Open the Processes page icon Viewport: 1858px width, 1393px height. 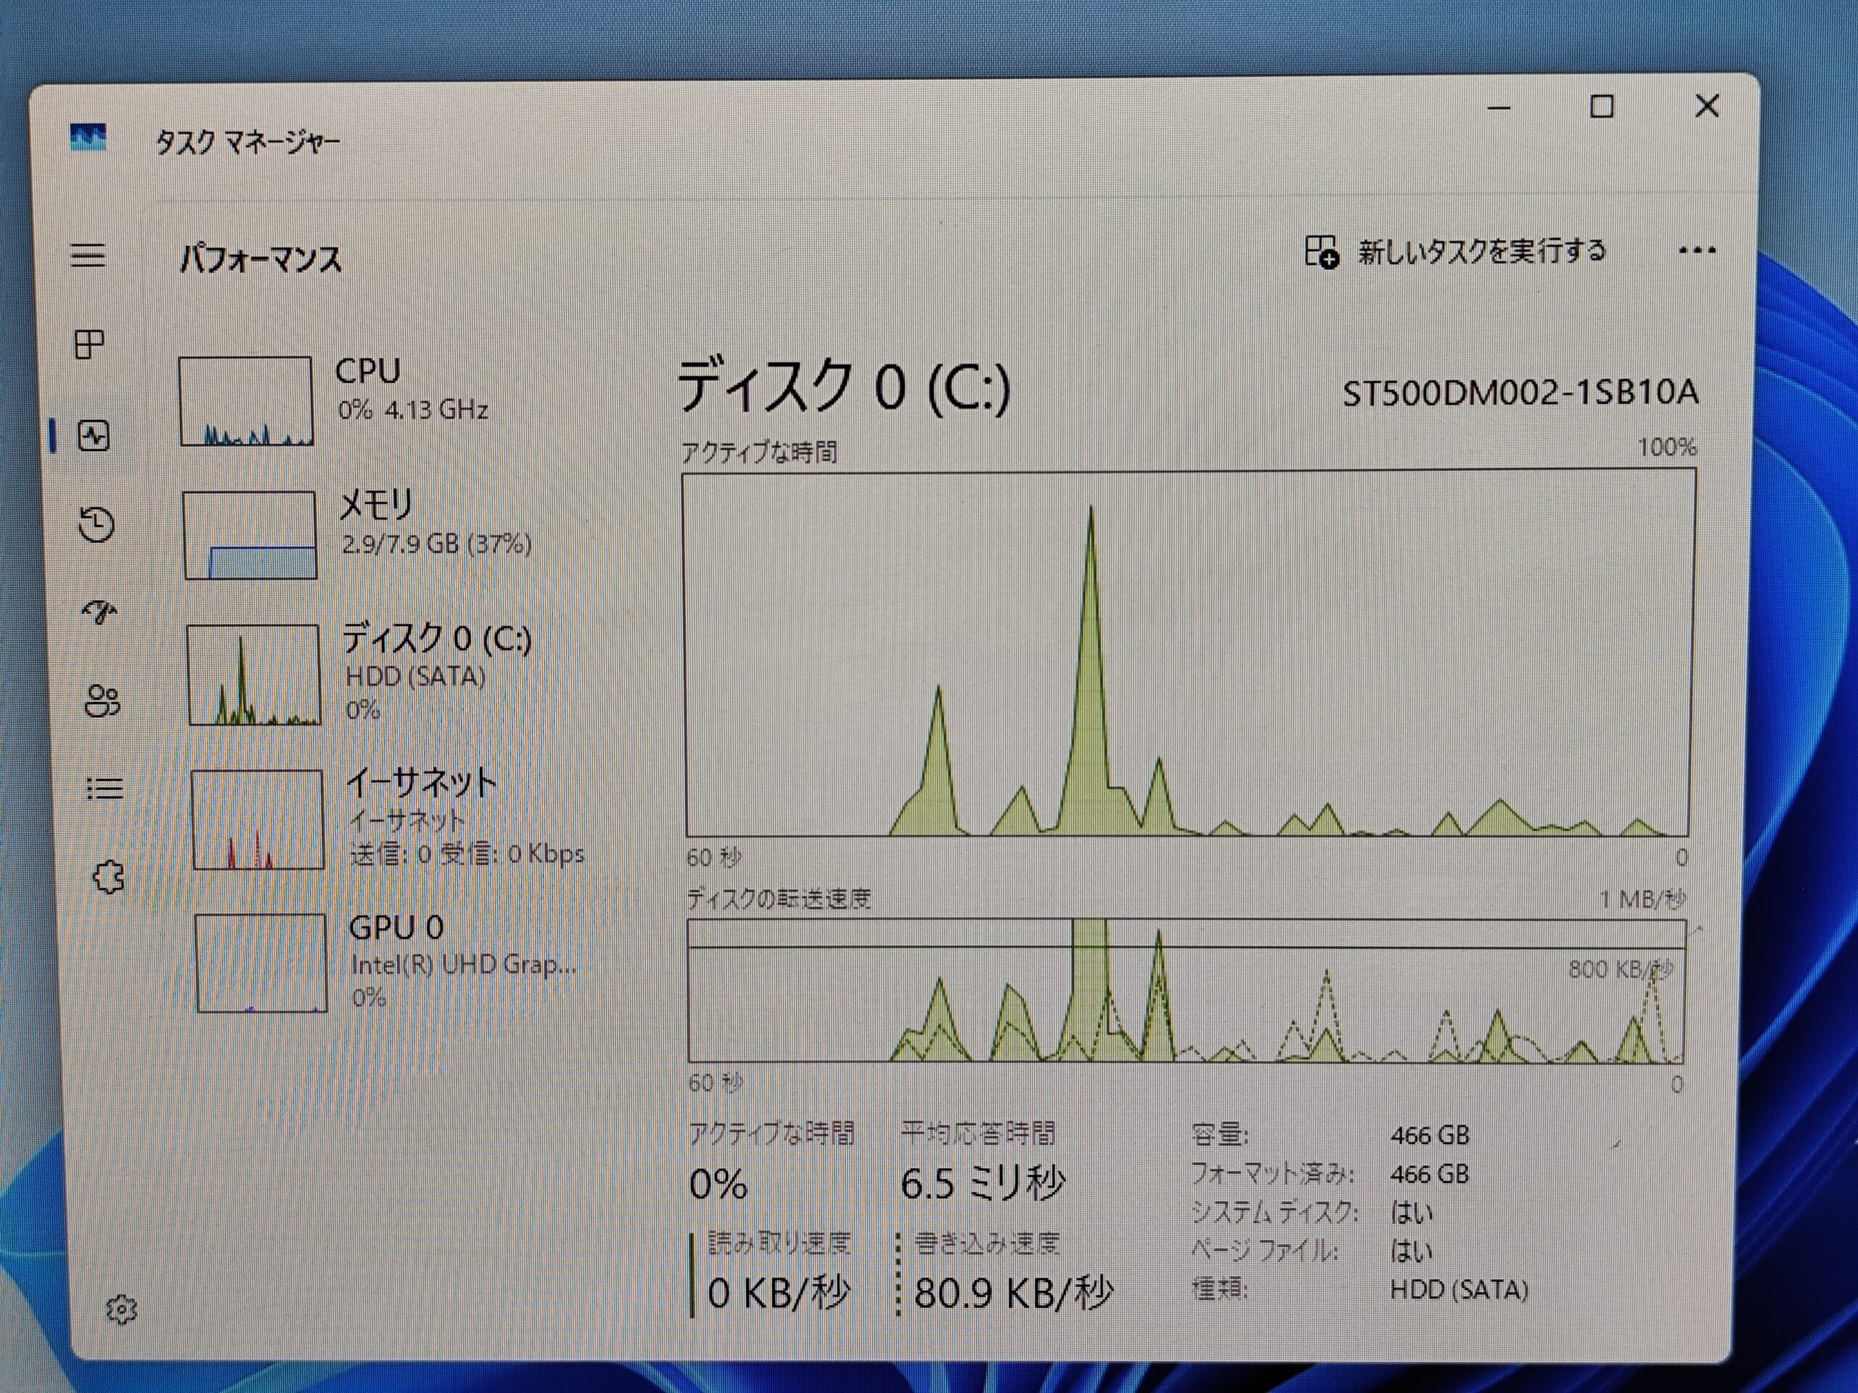point(90,345)
